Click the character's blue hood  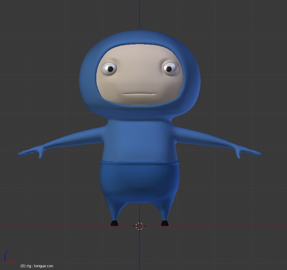[x=139, y=38]
